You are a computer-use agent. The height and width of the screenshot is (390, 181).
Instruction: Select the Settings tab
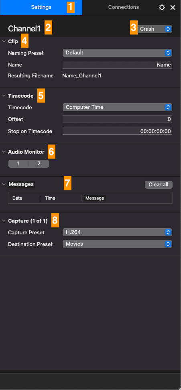(x=41, y=8)
